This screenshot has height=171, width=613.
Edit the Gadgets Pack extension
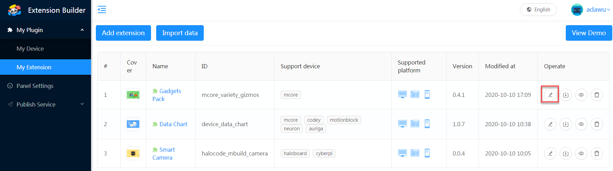point(550,95)
